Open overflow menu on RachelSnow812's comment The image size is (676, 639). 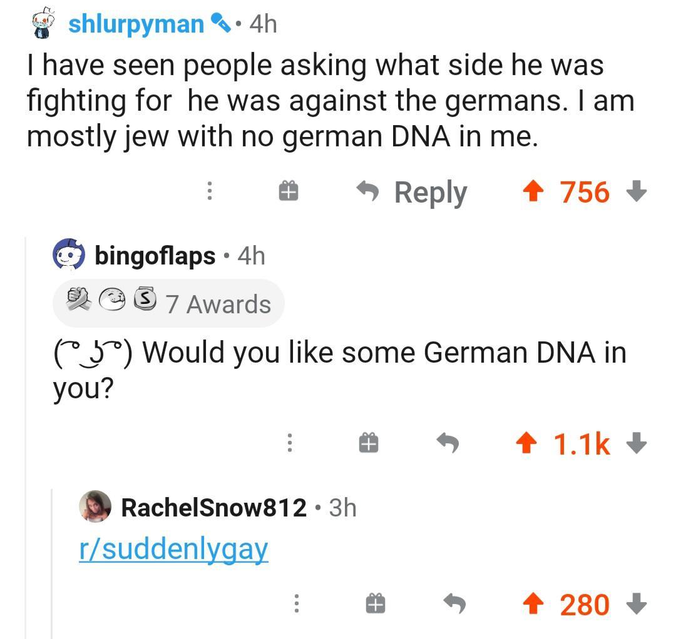(x=297, y=604)
